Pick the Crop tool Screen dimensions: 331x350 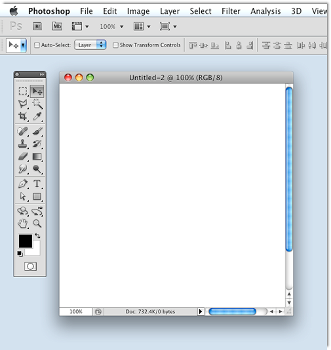(23, 116)
